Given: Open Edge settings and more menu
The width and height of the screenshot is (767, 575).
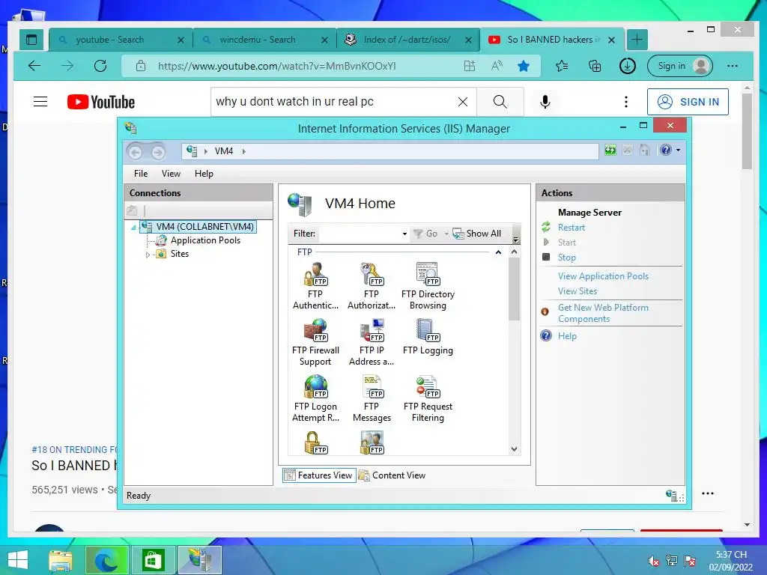Looking at the screenshot, I should [733, 66].
